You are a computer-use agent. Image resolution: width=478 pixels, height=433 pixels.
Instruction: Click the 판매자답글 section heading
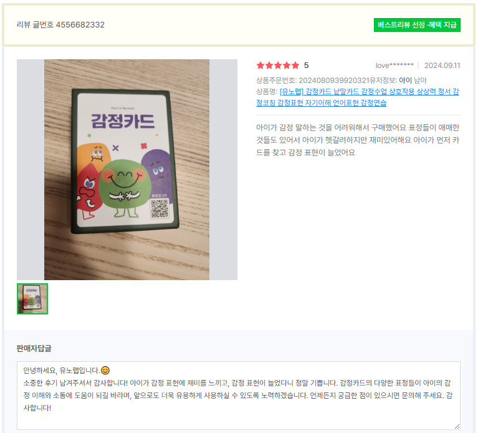coord(34,348)
